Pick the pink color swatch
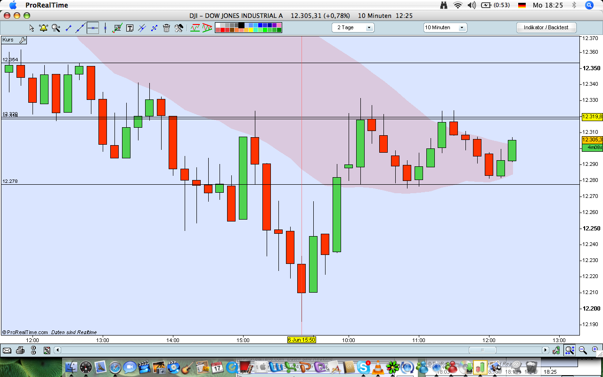This screenshot has width=603, height=377. (279, 25)
